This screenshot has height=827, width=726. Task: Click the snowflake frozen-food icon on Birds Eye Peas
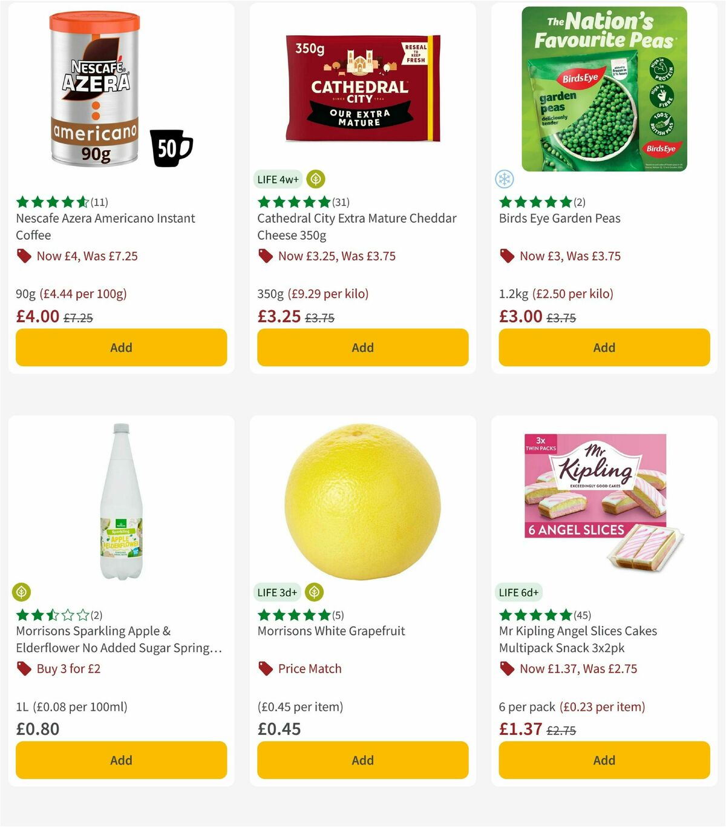coord(505,179)
